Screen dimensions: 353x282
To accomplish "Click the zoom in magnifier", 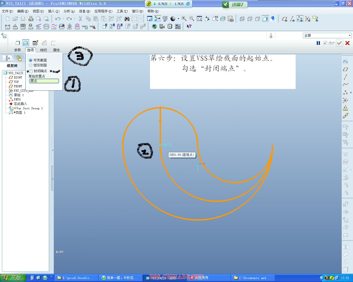I will pos(184,19).
